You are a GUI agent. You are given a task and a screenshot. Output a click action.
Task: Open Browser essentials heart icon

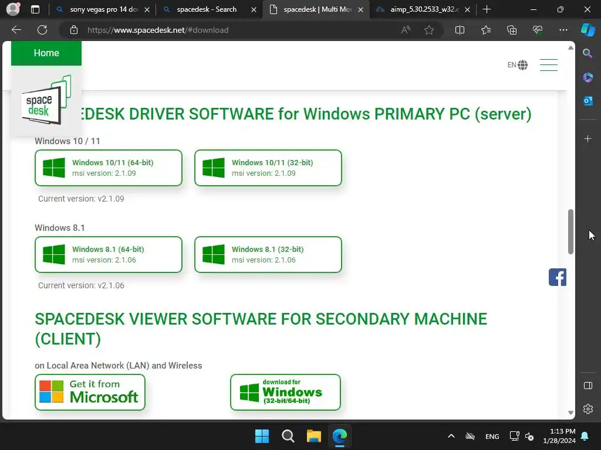click(x=538, y=30)
